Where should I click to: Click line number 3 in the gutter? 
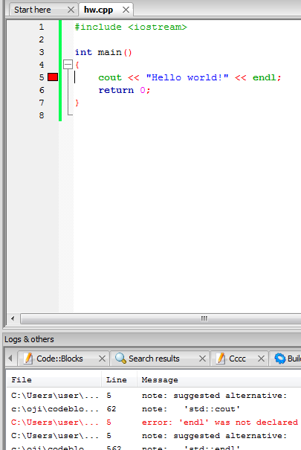(42, 52)
